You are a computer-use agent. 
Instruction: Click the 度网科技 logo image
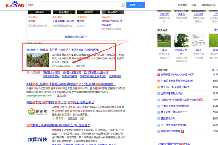pyautogui.click(x=37, y=140)
